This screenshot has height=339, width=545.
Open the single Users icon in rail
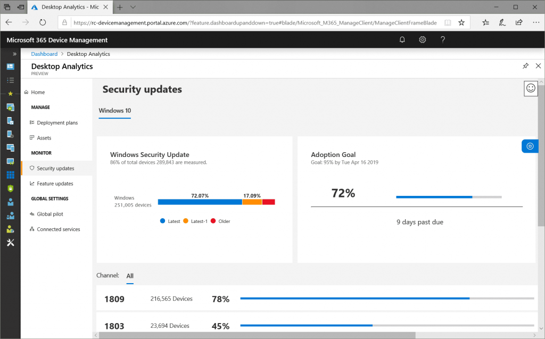coord(11,202)
